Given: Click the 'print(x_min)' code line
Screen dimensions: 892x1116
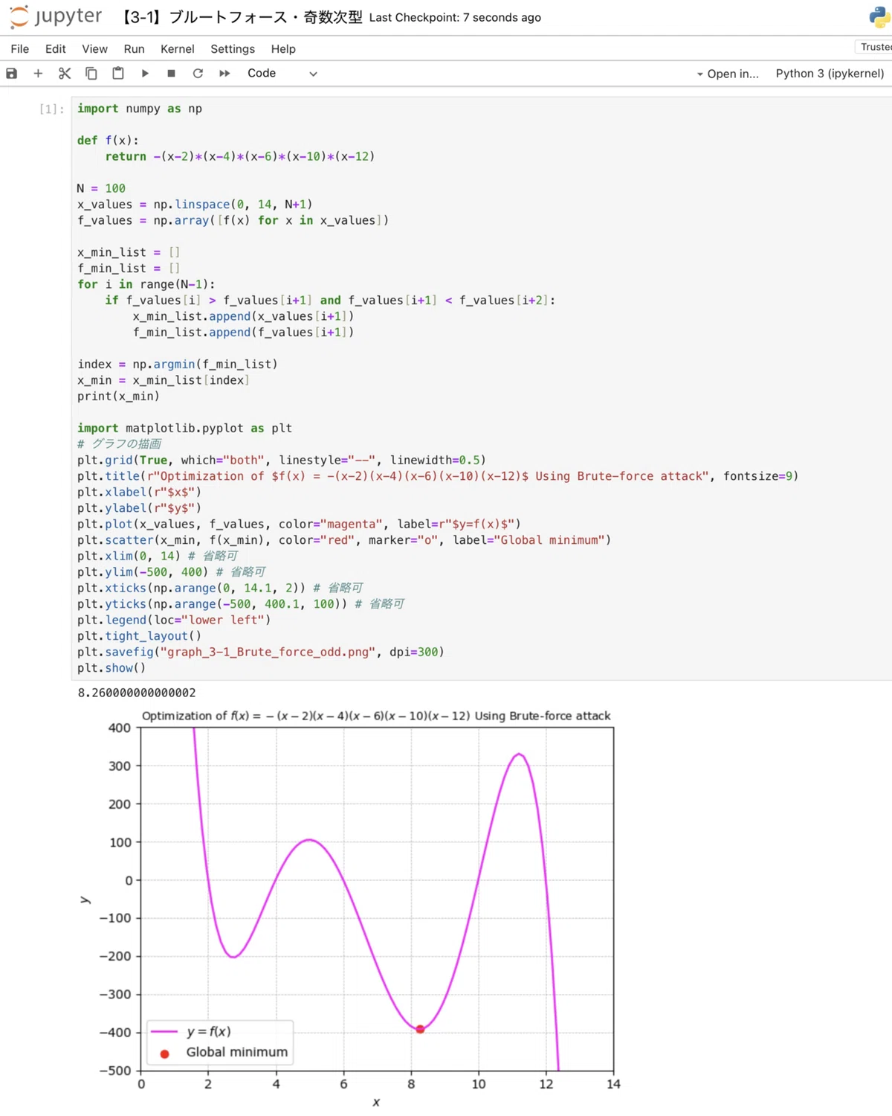Looking at the screenshot, I should pyautogui.click(x=118, y=397).
